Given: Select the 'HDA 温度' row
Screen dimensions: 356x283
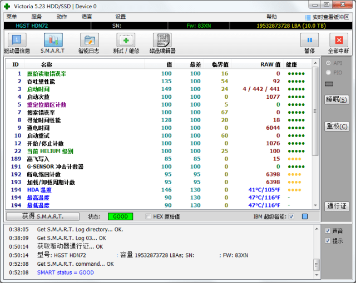Looking at the screenshot, I should tap(159, 190).
